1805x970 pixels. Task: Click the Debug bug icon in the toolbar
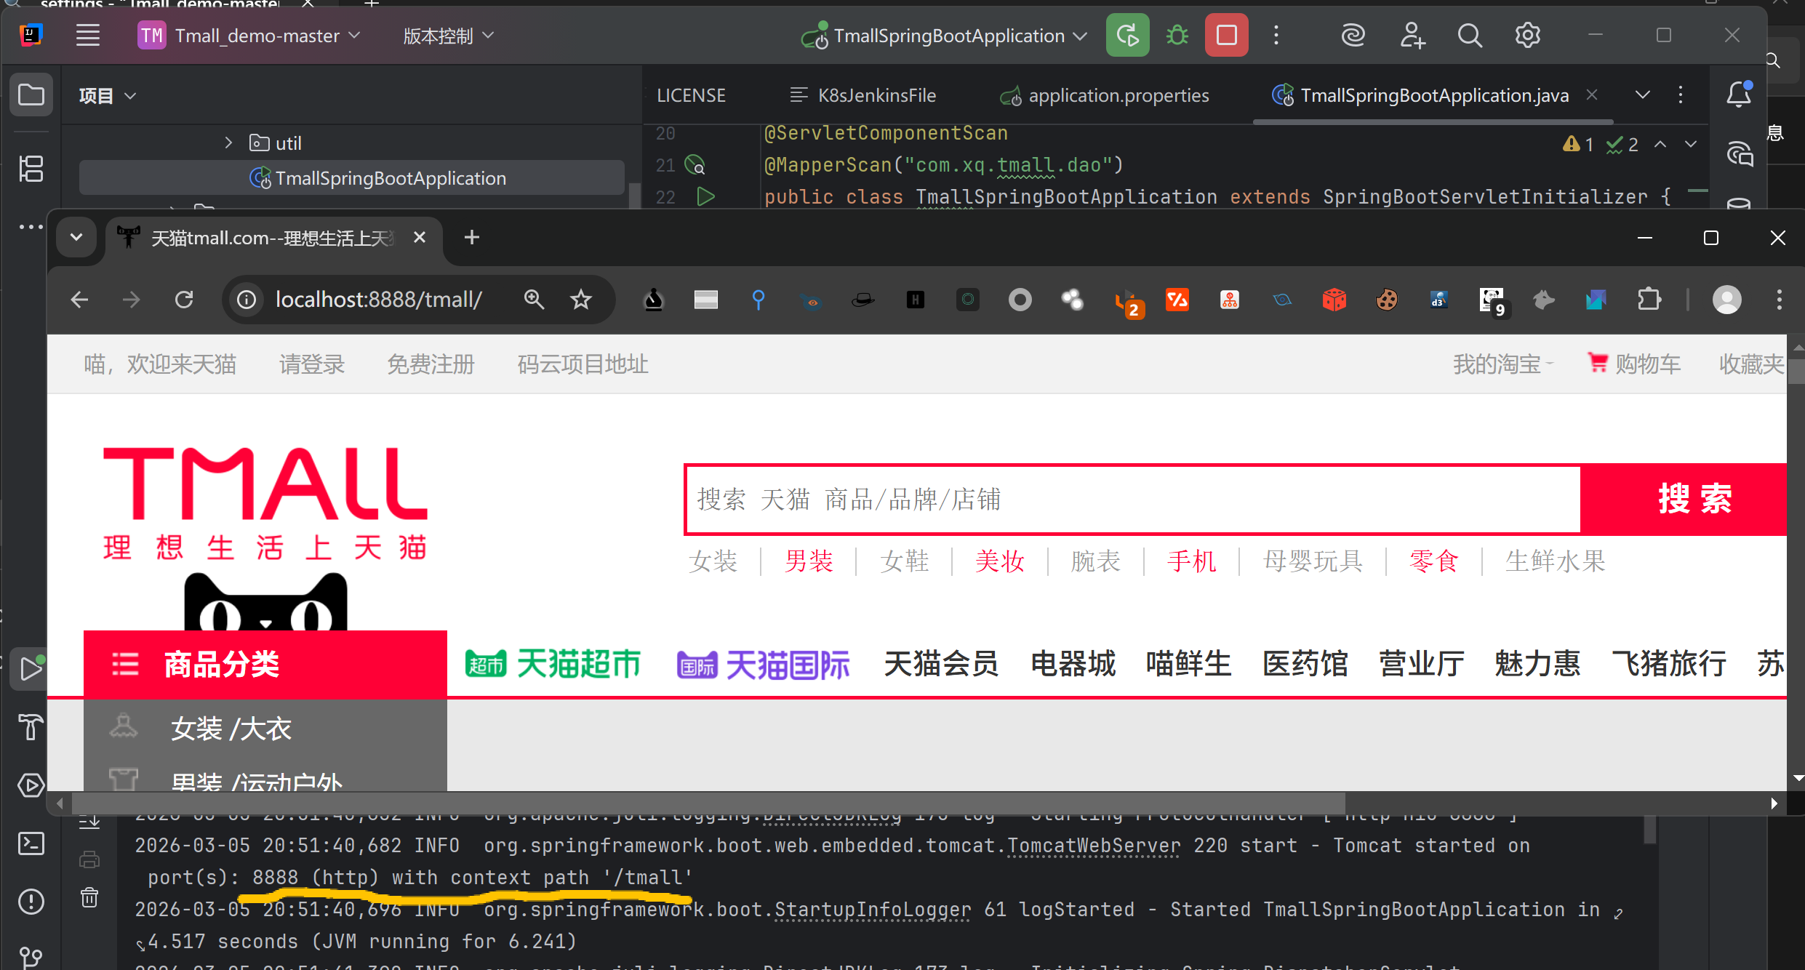pyautogui.click(x=1177, y=35)
